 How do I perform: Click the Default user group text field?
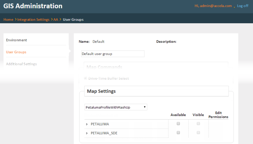click(113, 54)
